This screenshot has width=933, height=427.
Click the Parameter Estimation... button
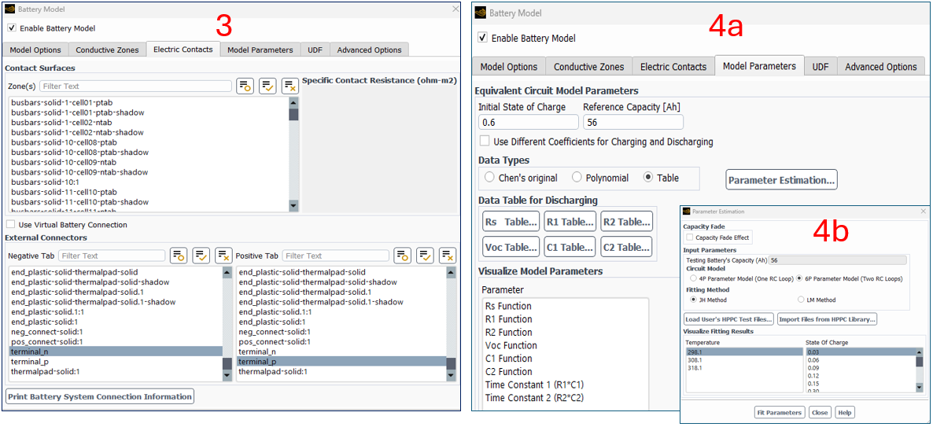tap(781, 180)
